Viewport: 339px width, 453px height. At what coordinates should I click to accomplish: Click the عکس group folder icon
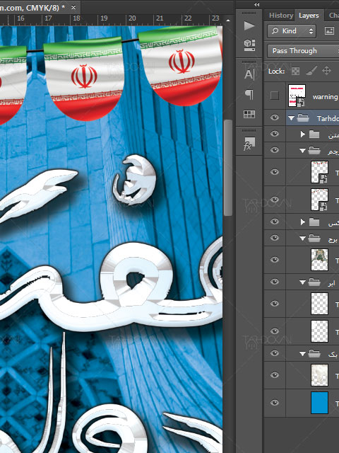[314, 222]
